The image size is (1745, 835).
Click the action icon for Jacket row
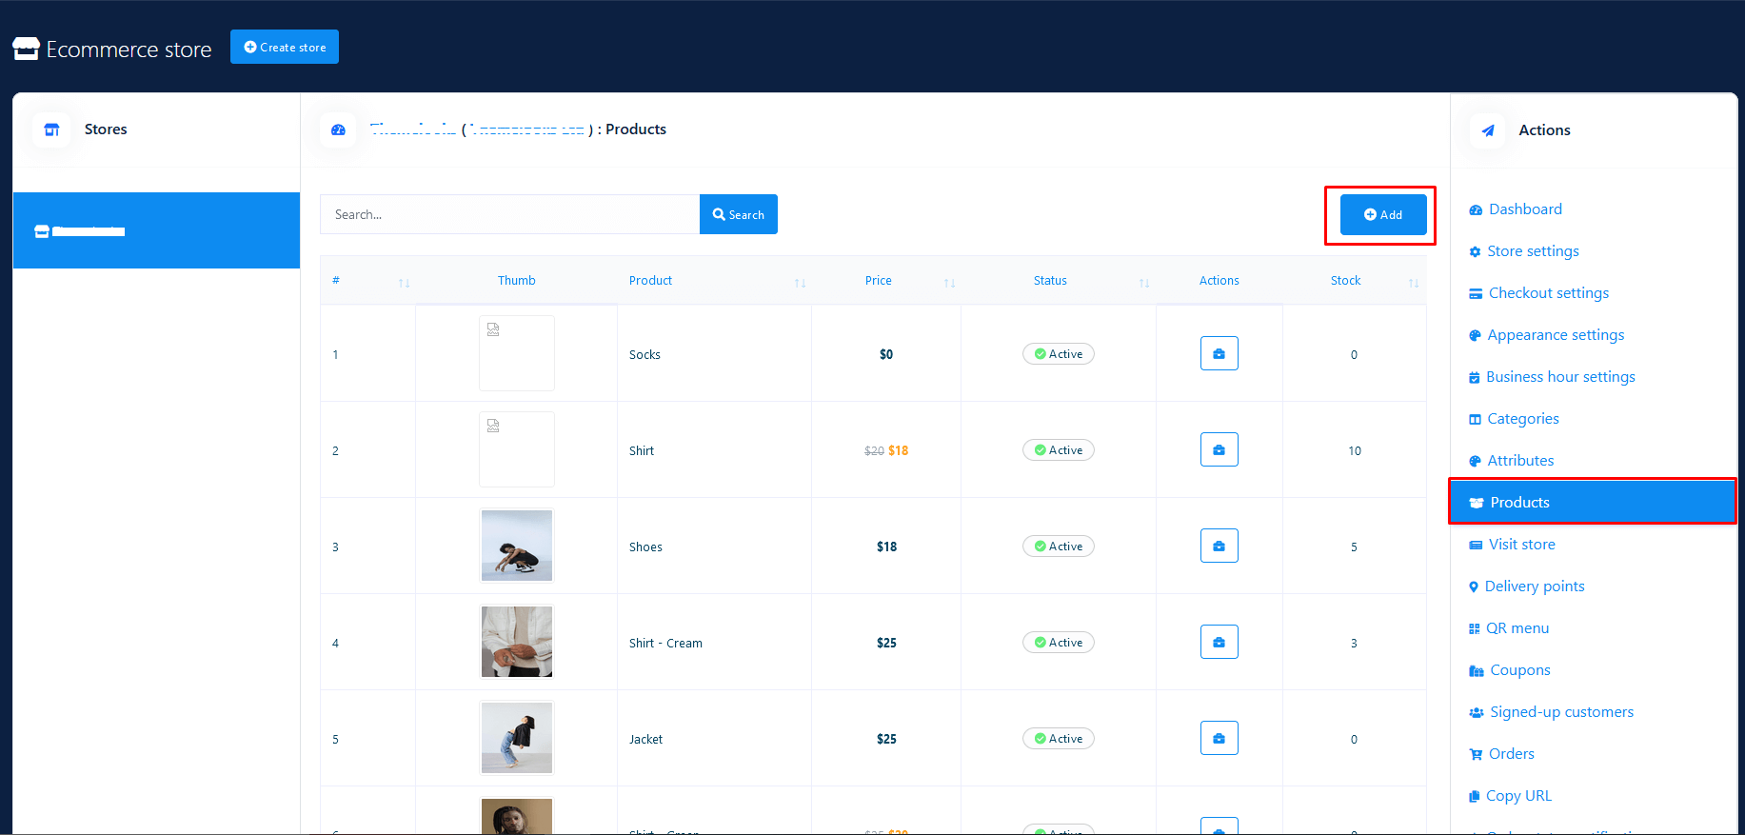[x=1219, y=738]
